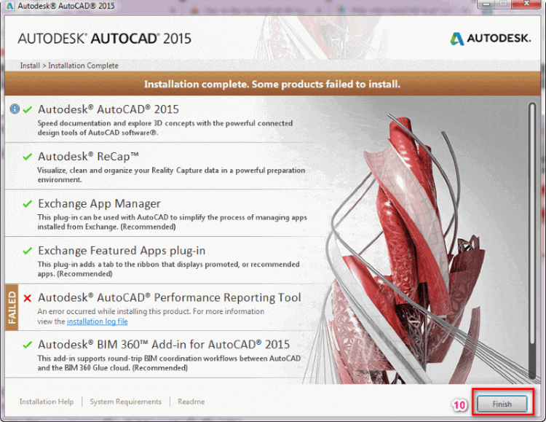
Task: Open the installation log file link
Action: click(x=97, y=321)
